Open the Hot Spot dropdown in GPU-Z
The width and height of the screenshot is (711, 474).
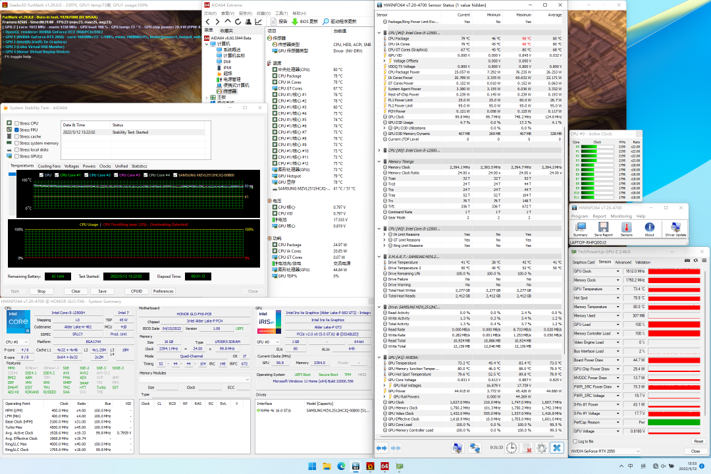point(618,298)
